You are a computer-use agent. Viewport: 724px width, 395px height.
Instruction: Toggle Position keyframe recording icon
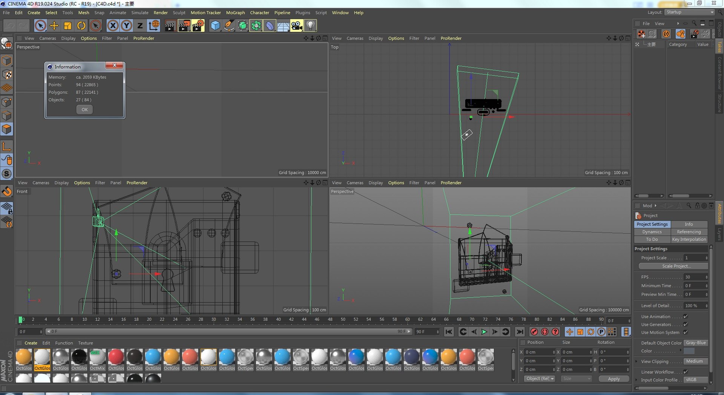click(569, 332)
